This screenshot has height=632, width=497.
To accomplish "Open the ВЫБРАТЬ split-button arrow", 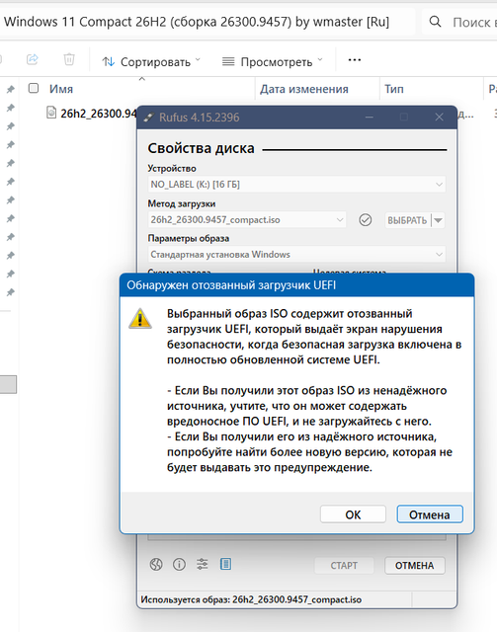I will pos(438,220).
